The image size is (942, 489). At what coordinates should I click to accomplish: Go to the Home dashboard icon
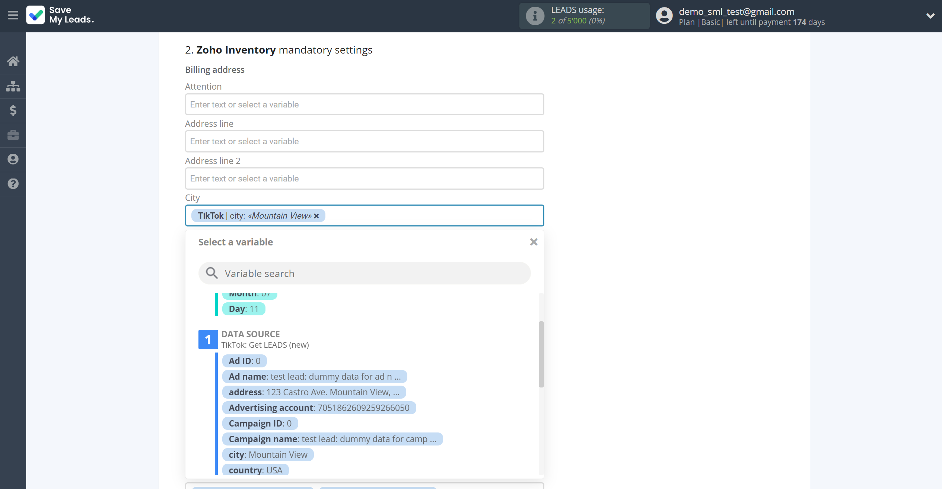pos(13,61)
